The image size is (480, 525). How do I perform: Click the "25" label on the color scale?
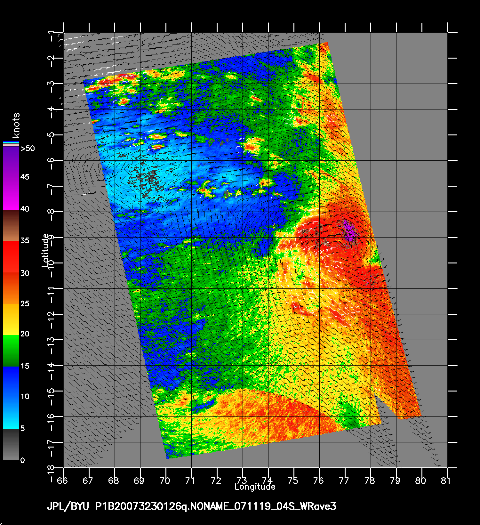[25, 303]
